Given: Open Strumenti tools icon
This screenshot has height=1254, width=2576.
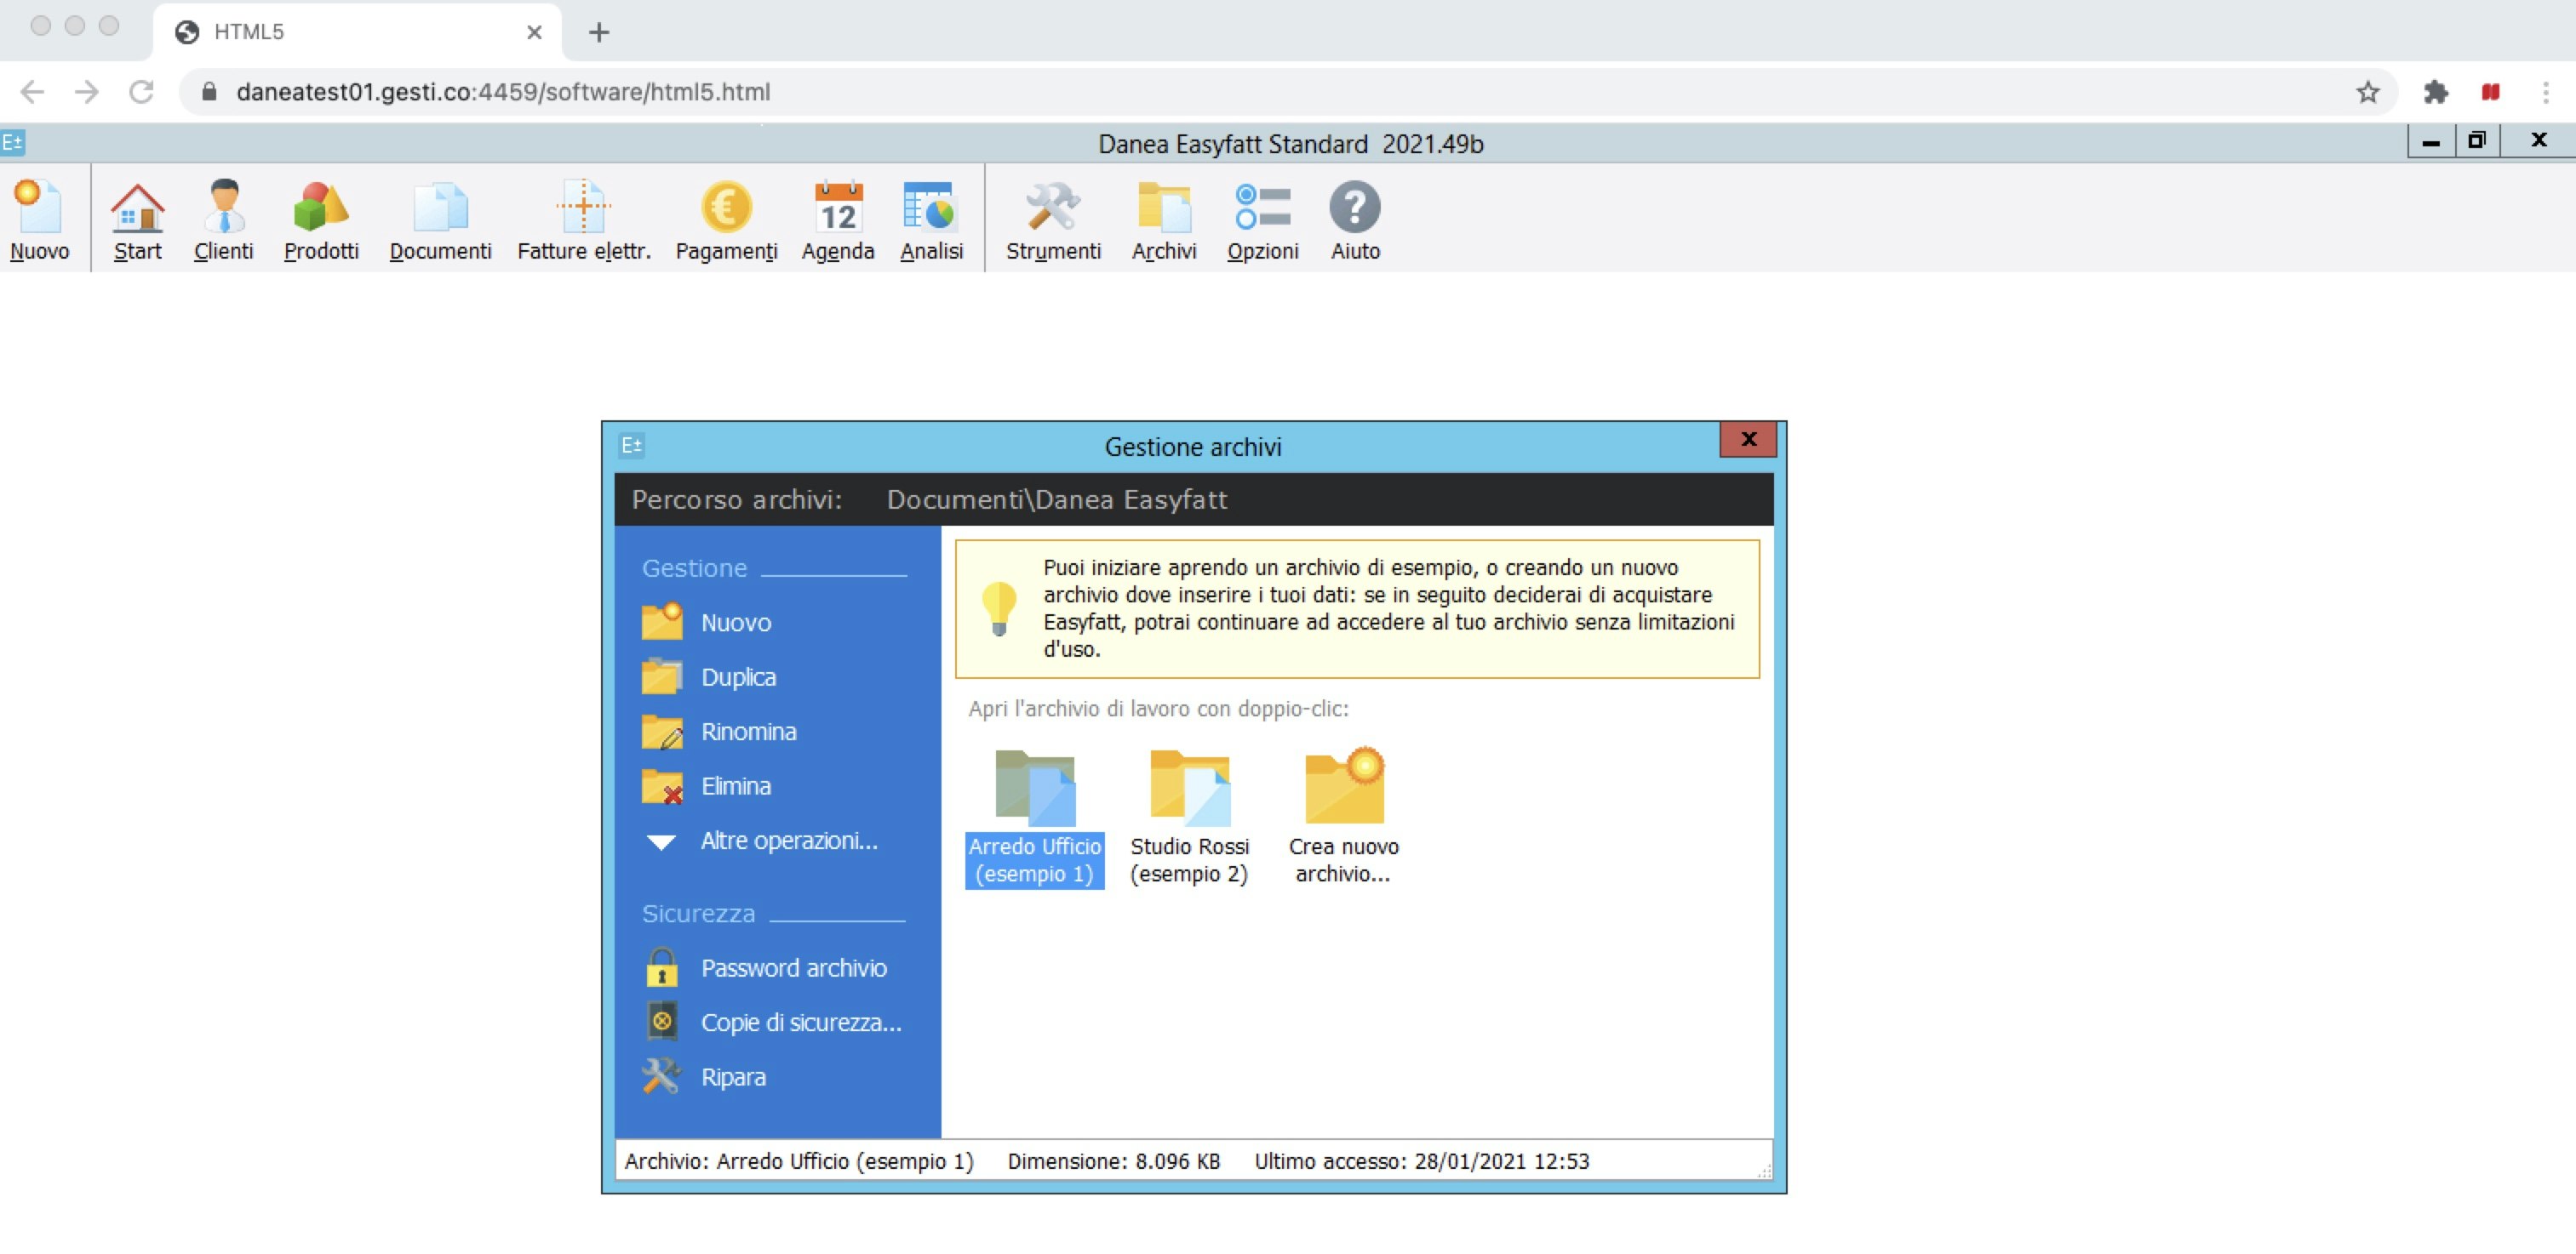Looking at the screenshot, I should (1053, 218).
